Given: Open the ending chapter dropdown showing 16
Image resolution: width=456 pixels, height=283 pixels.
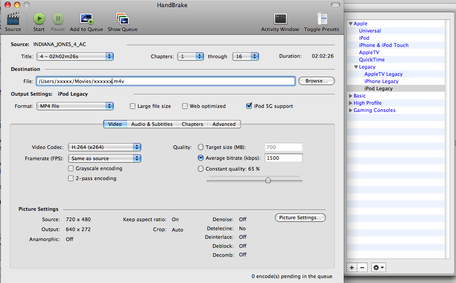Looking at the screenshot, I should tap(245, 56).
